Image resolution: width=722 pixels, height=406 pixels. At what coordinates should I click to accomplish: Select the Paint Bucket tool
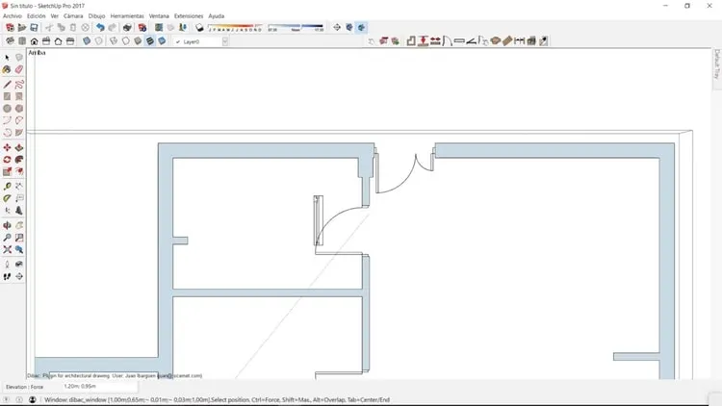(7, 69)
